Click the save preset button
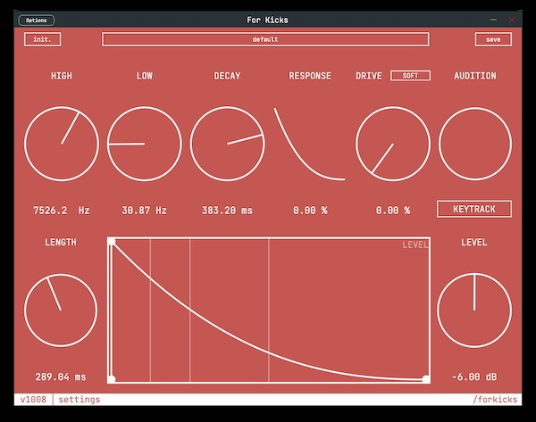The image size is (536, 422). [493, 39]
